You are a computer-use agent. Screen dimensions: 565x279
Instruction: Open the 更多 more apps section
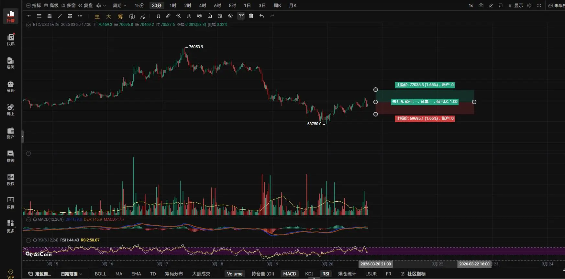pyautogui.click(x=11, y=226)
